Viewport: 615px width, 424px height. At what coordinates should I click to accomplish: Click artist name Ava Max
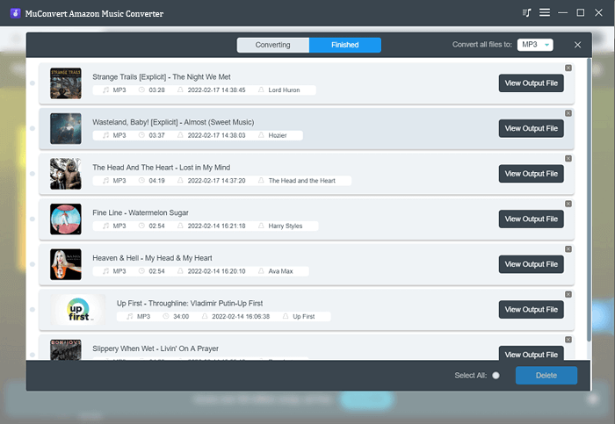tap(280, 271)
